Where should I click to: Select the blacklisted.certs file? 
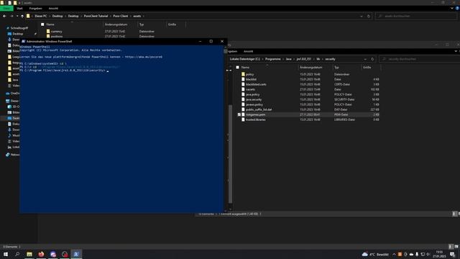point(256,85)
